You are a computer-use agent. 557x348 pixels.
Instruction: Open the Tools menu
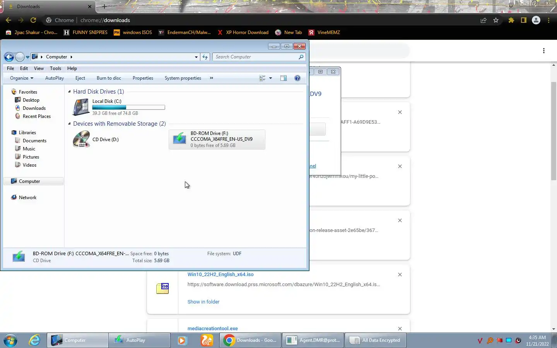coord(55,68)
